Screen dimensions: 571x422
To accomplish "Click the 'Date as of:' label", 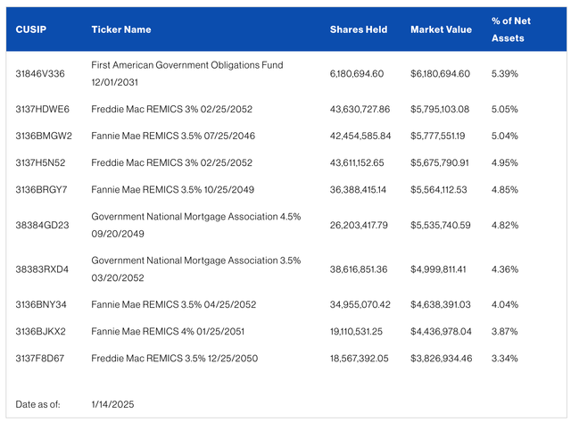I will coord(37,404).
